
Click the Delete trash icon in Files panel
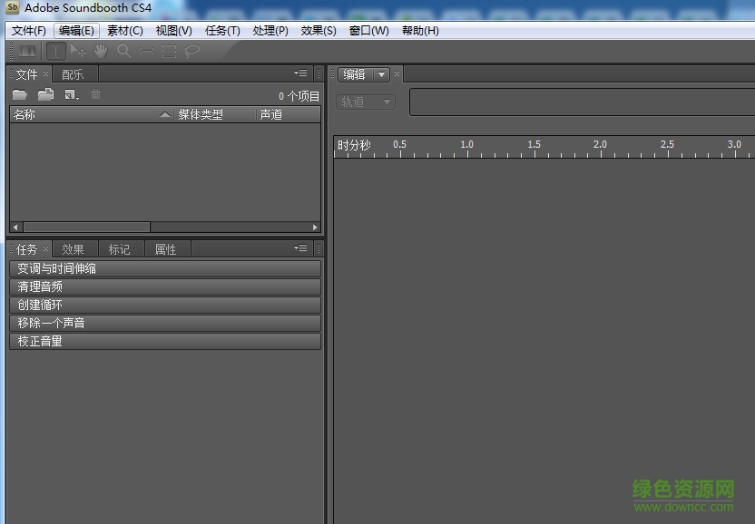[95, 93]
